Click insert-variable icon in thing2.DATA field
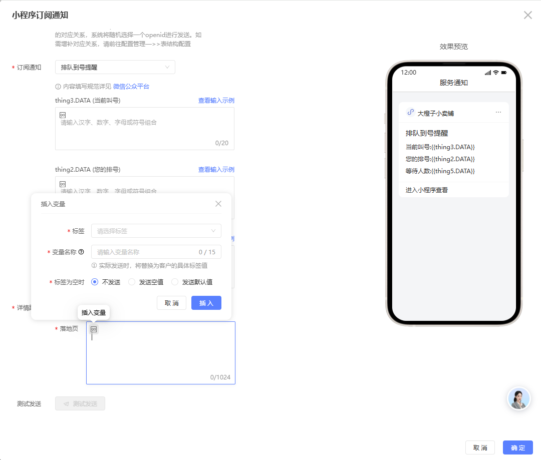This screenshot has height=460, width=541. 63,184
